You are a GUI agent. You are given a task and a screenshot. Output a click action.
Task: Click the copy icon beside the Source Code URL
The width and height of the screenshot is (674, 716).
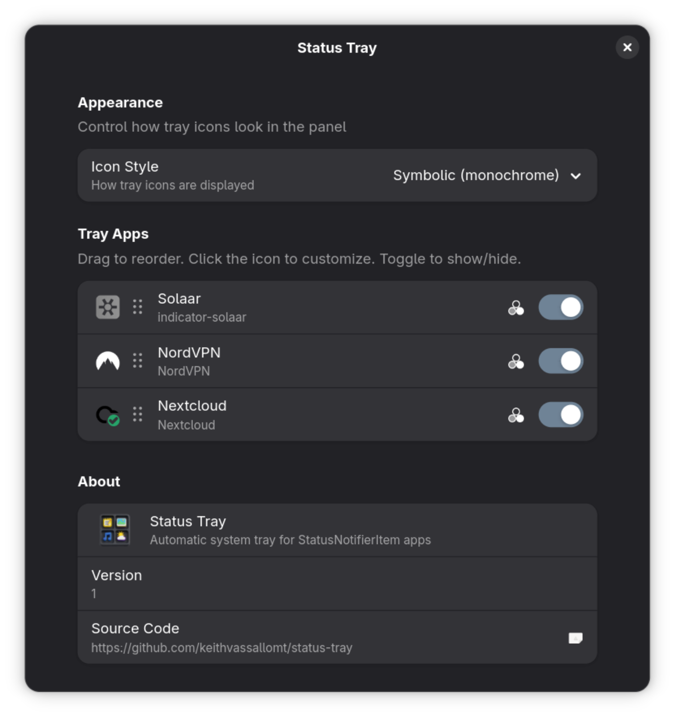pyautogui.click(x=576, y=637)
